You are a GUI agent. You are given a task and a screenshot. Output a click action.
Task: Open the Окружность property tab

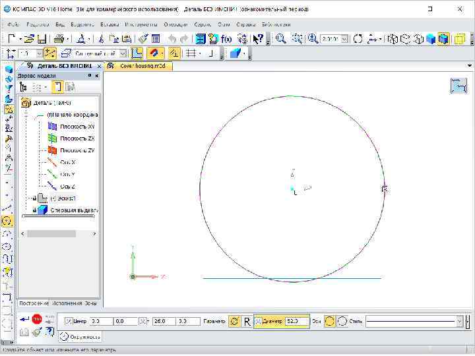click(x=80, y=337)
